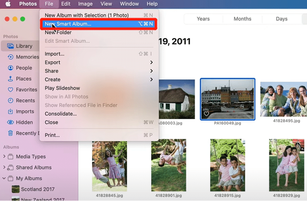Select photo PA160049.jpg

click(227, 99)
